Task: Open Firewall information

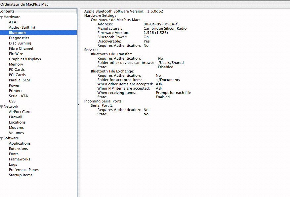Action: 16,117
